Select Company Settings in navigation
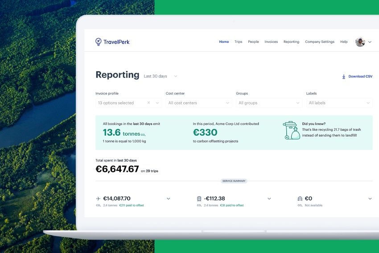 319,42
